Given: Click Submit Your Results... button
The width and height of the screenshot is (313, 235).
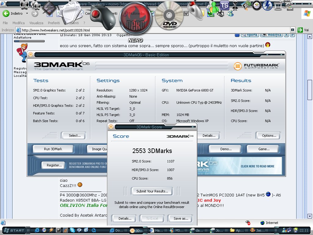Looking at the screenshot, I should pyautogui.click(x=152, y=191).
